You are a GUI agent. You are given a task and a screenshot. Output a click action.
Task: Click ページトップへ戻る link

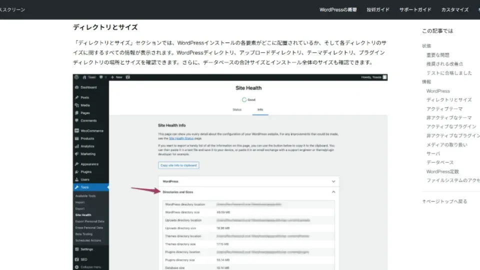click(x=444, y=201)
